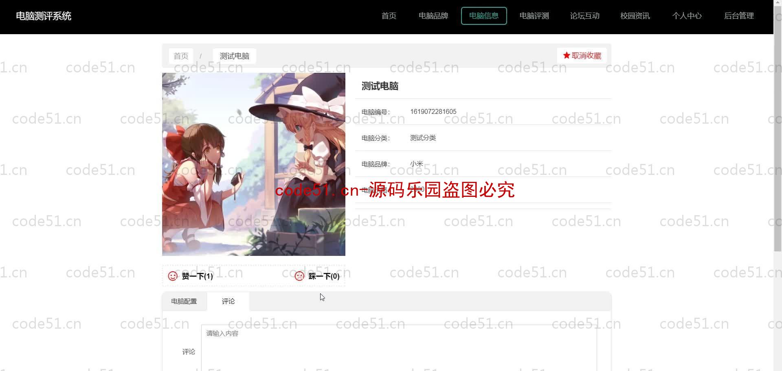Viewport: 782px width, 371px height.
Task: Click the 电脑测评系统 site title
Action: coord(44,16)
